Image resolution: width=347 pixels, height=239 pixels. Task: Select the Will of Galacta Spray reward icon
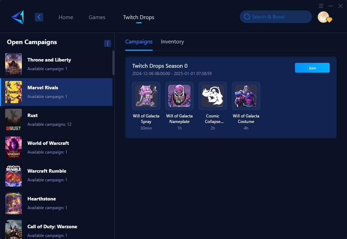pyautogui.click(x=146, y=96)
